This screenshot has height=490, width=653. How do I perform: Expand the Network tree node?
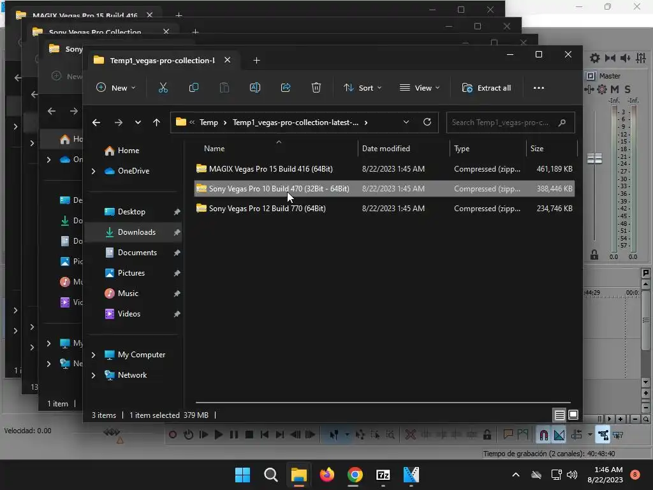click(93, 375)
